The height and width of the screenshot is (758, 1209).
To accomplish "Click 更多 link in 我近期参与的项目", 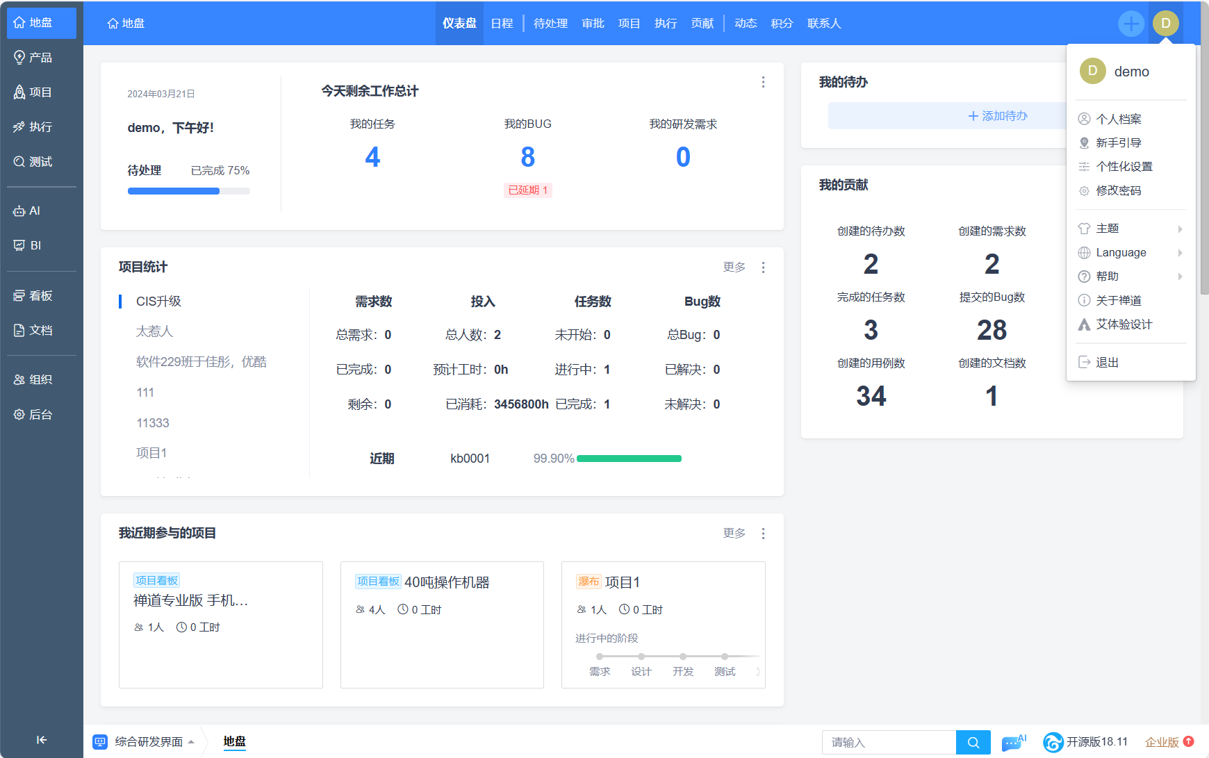I will coord(734,533).
